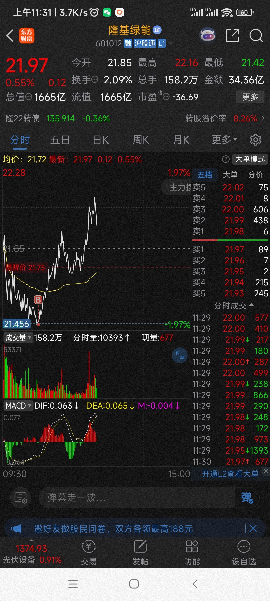Viewport: 270px width, 601px height.
Task: Tap the 卖5 22.02 order row
Action: [x=230, y=187]
